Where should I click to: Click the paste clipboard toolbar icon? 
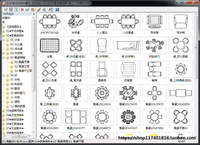point(33,9)
